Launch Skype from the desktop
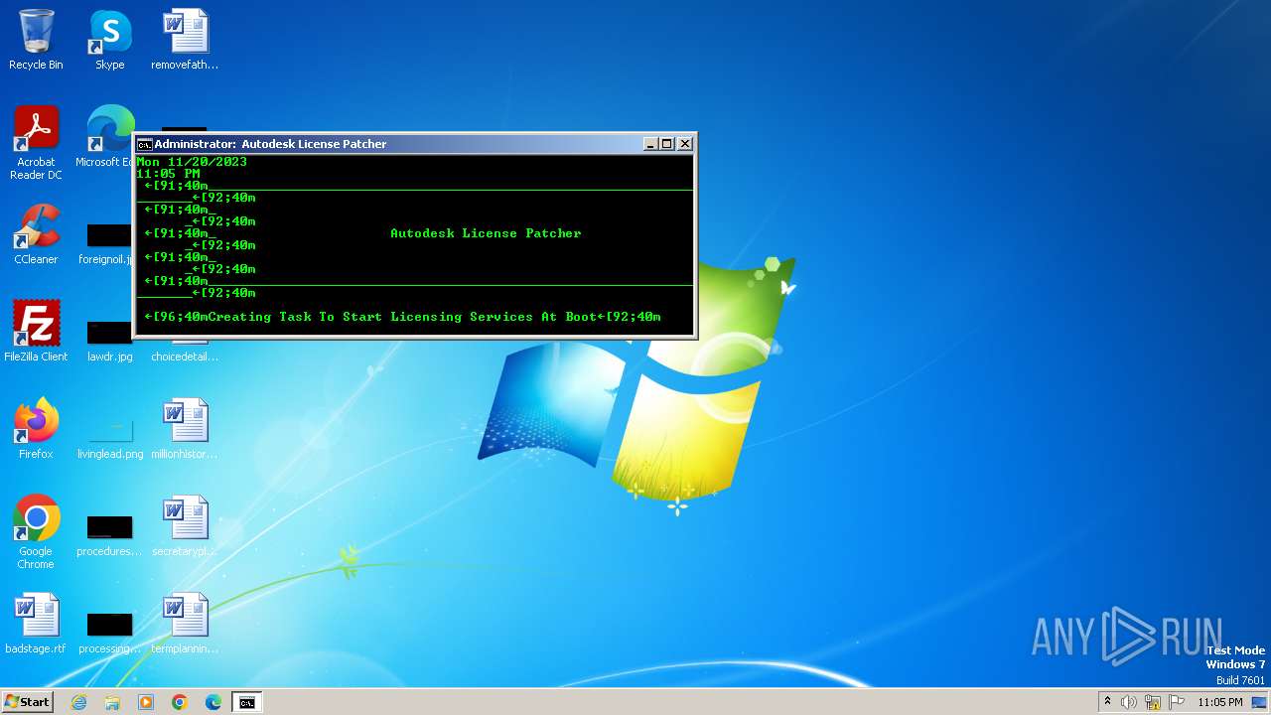Viewport: 1271px width, 715px height. point(110,40)
